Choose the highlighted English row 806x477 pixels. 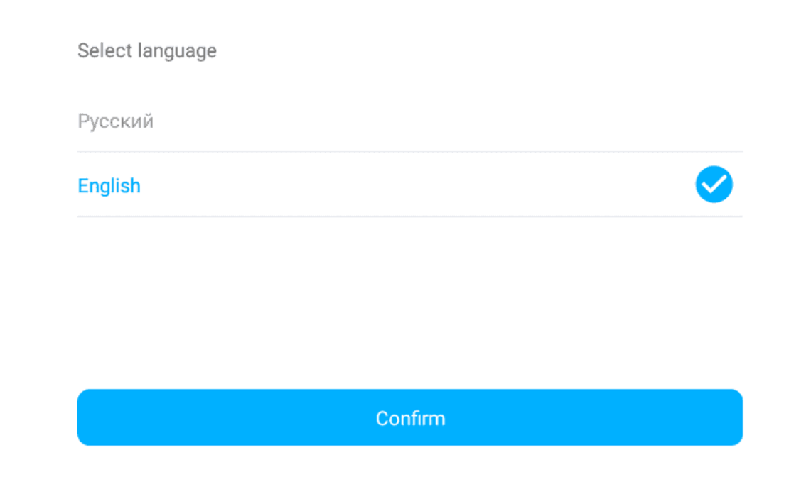point(409,185)
